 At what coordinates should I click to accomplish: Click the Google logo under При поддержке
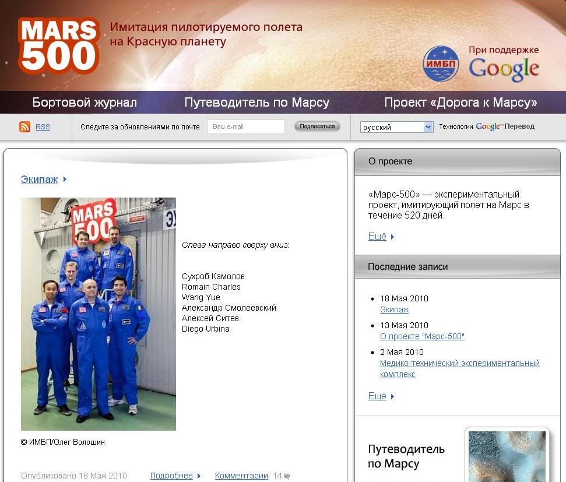pos(504,69)
